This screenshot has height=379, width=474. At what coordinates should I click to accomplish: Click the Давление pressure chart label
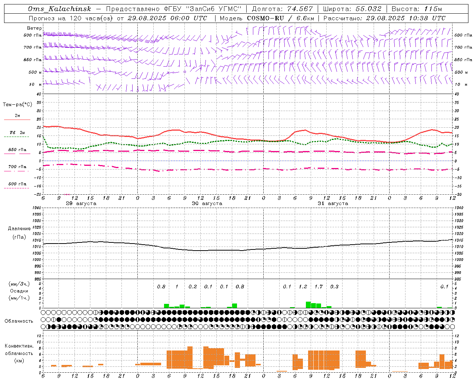19,229
